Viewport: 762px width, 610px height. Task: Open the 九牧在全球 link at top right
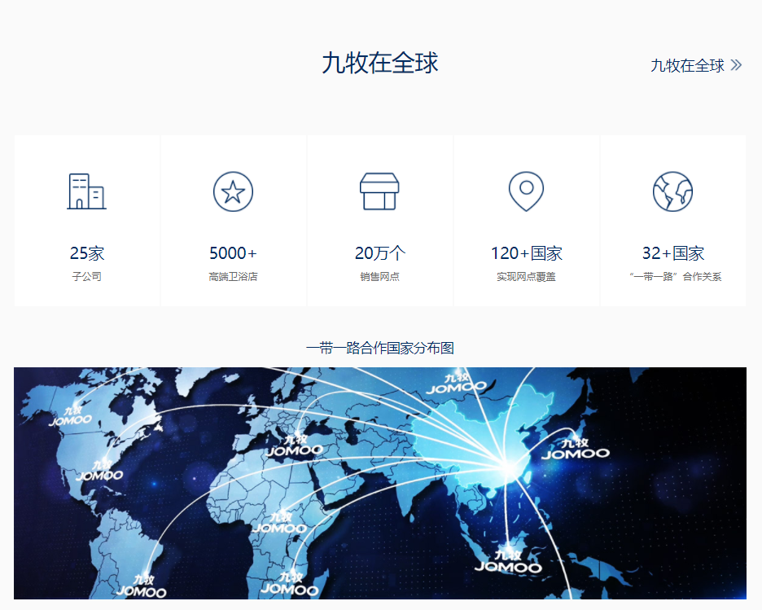686,65
